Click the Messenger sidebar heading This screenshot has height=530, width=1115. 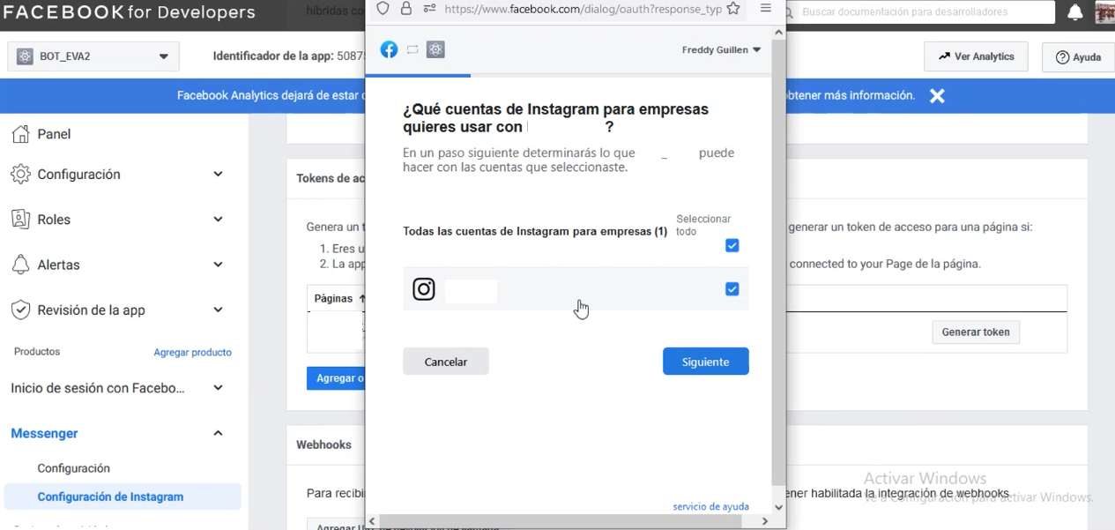[x=44, y=433]
